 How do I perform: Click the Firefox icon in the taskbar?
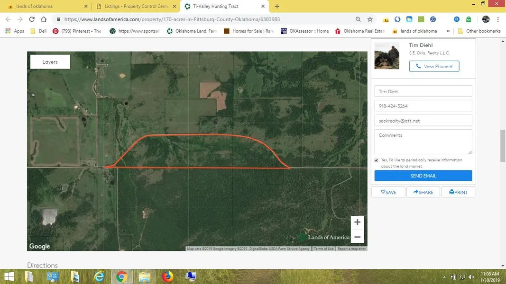tap(167, 276)
